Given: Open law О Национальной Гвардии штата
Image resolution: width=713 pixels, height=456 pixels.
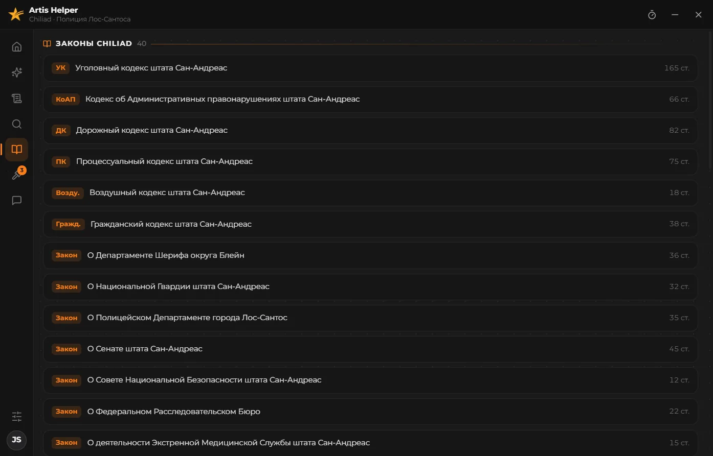Looking at the screenshot, I should coord(370,286).
